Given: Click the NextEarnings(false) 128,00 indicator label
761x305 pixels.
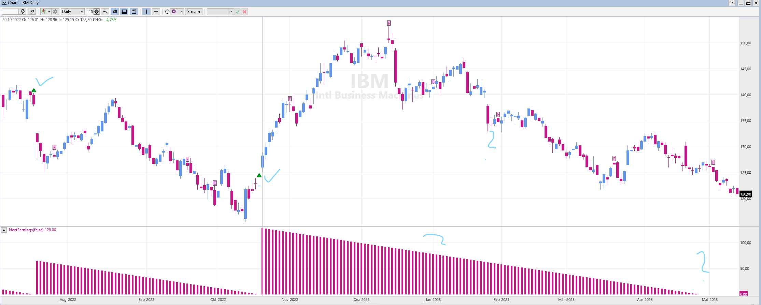Looking at the screenshot, I should (32, 230).
